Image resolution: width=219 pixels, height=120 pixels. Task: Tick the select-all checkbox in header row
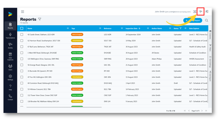click(x=22, y=28)
